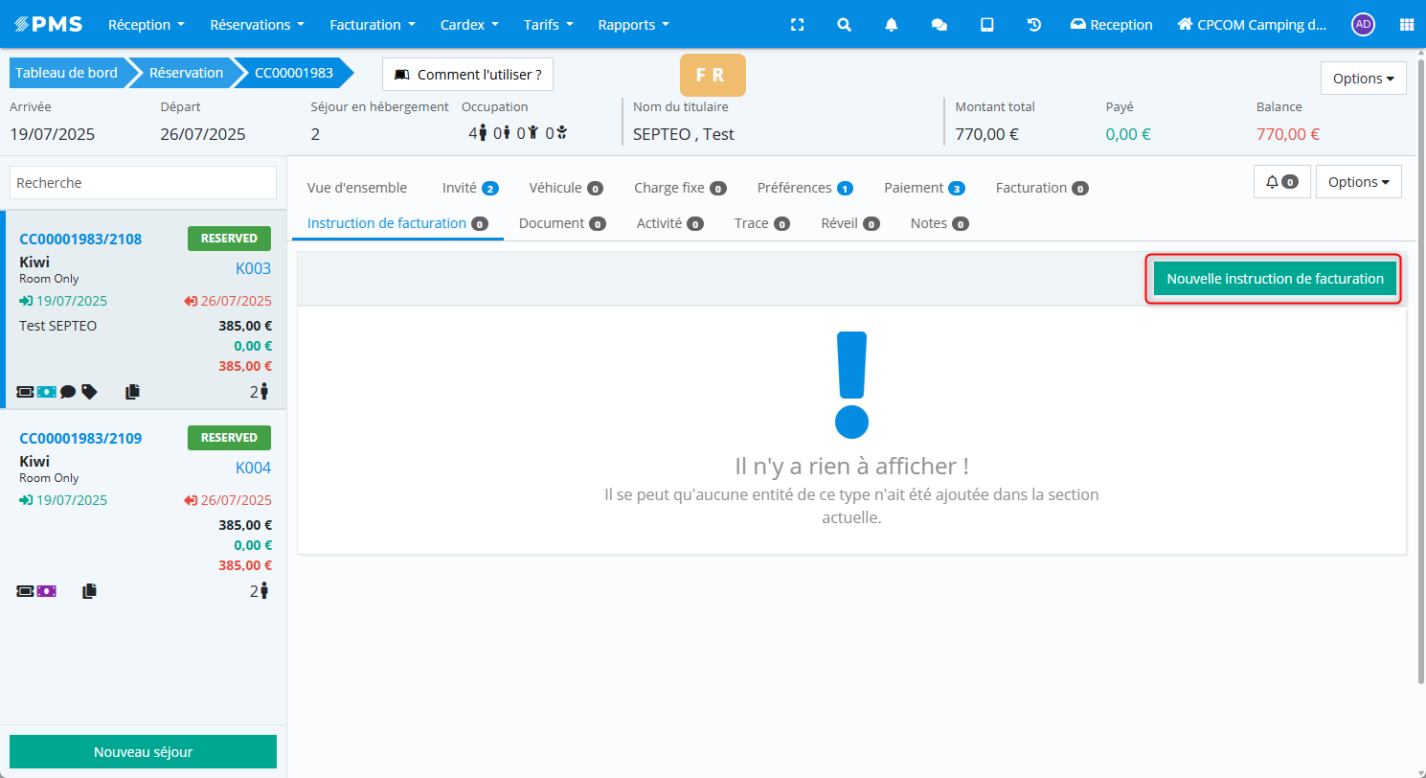Click the tag icon on stay 2108
1426x778 pixels.
click(89, 391)
